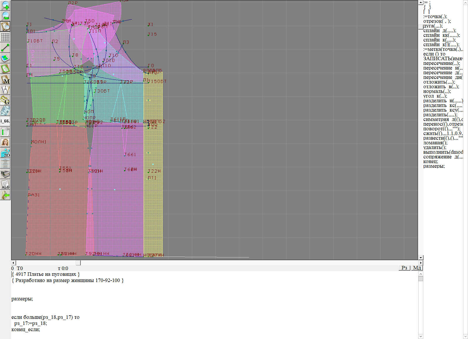The height and width of the screenshot is (339, 468).
Task: Open the 3D view icon
Action: pyautogui.click(x=5, y=153)
